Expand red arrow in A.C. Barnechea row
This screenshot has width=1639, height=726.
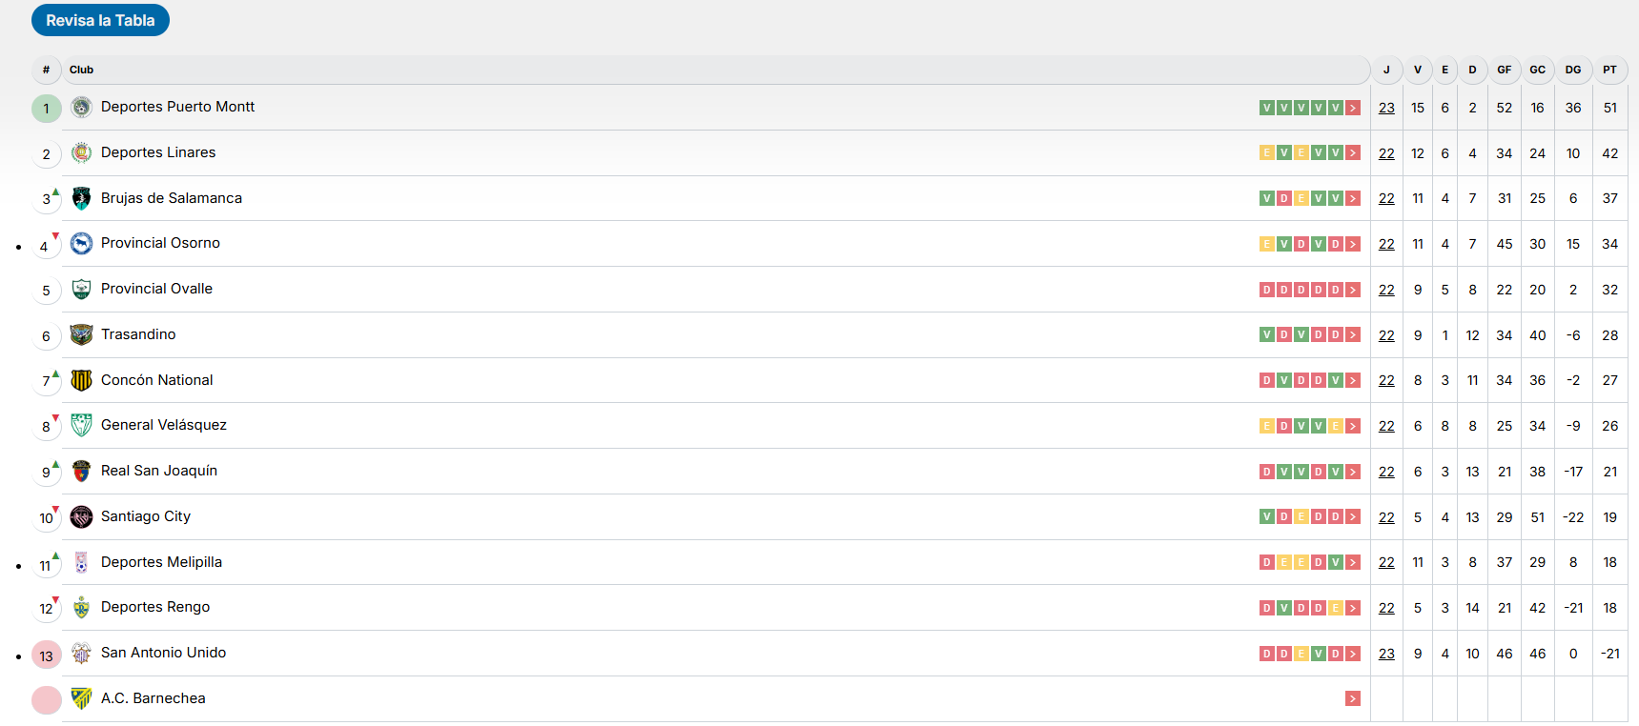click(1353, 699)
